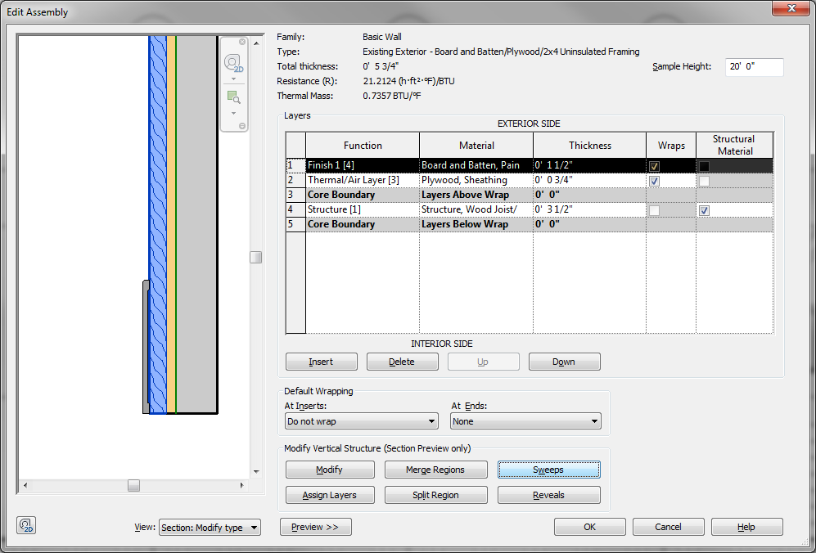This screenshot has width=816, height=553.
Task: Expand the steering wheel options arrow
Action: 233,79
